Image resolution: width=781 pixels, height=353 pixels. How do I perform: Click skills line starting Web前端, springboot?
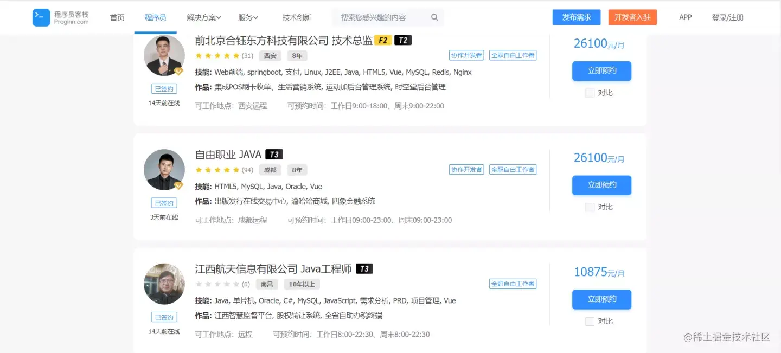334,72
